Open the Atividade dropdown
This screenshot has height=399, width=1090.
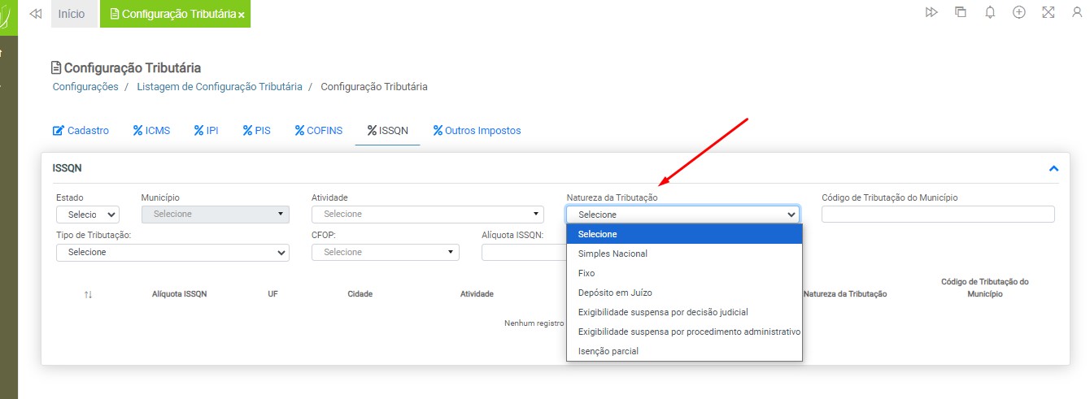tap(427, 215)
